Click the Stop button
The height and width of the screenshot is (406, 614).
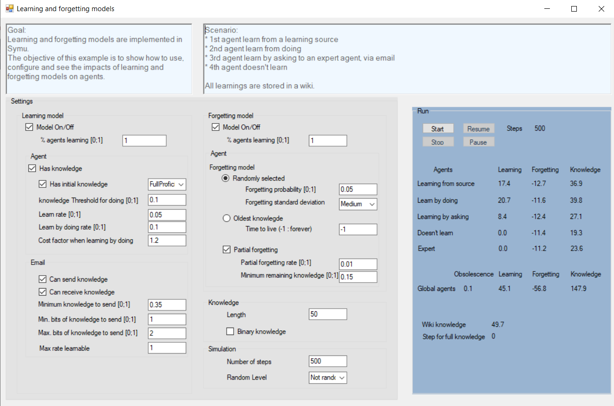click(438, 142)
